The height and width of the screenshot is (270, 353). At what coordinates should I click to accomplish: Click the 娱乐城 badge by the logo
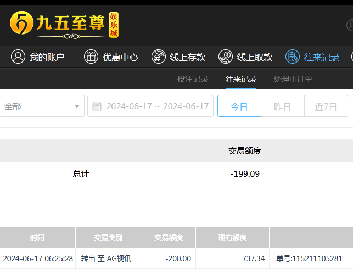coord(114,25)
